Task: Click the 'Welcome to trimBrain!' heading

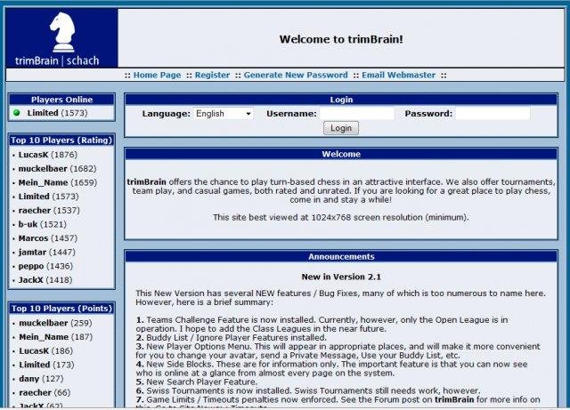Action: (341, 39)
